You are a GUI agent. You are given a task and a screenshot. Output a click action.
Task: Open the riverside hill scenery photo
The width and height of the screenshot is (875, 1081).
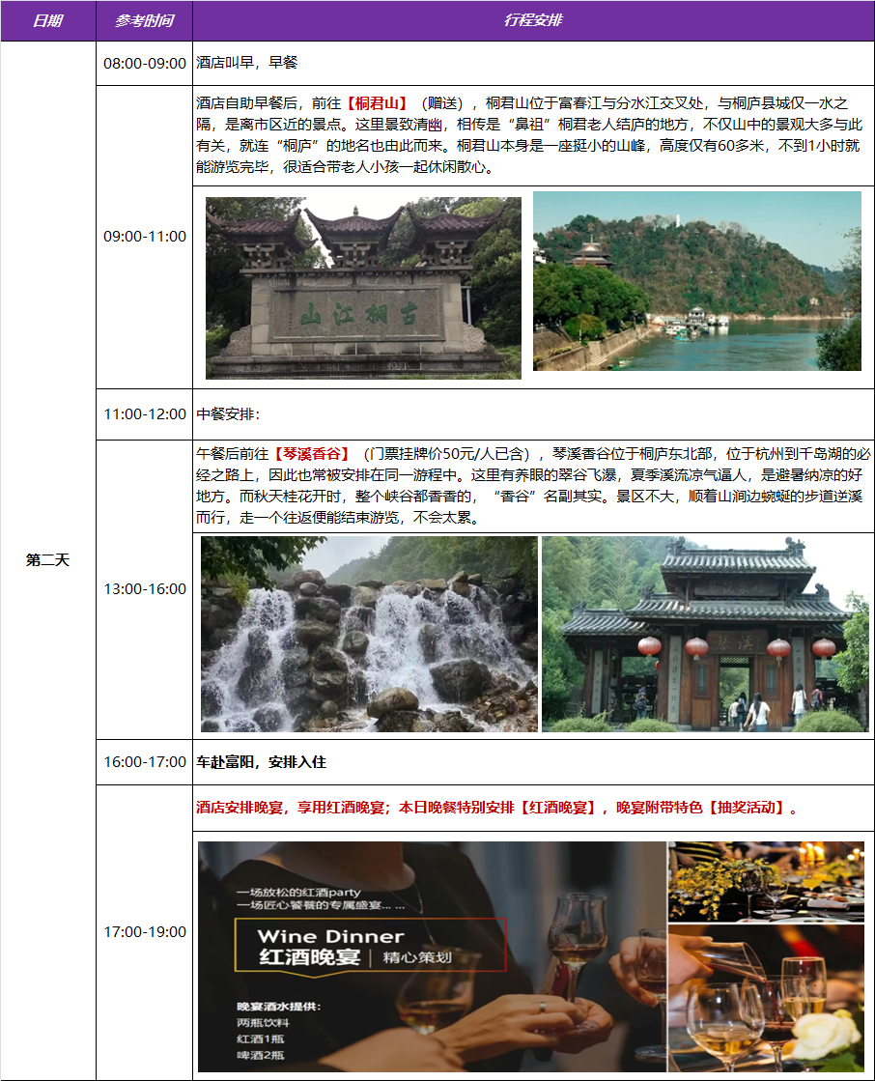click(696, 281)
